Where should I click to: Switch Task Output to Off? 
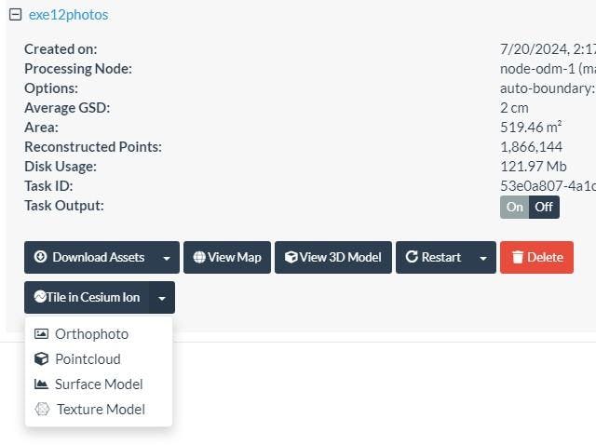[x=544, y=207]
